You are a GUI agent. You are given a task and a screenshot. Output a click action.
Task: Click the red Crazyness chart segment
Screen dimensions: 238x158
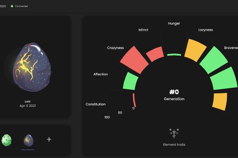tap(134, 60)
